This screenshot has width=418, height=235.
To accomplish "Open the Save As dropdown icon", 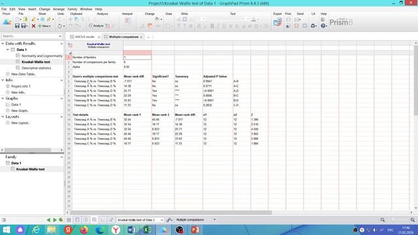I will click(x=25, y=26).
